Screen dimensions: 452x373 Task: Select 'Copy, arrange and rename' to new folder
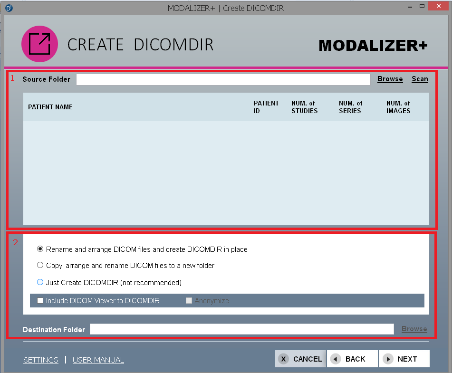coord(40,265)
